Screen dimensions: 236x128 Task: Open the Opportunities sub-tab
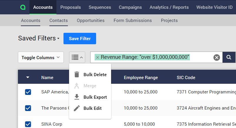(x=91, y=21)
